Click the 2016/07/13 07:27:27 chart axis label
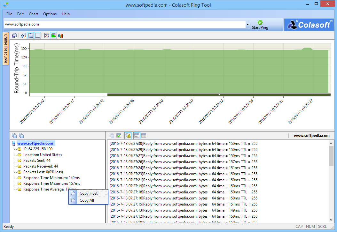This screenshot has height=232, width=337. click(x=300, y=112)
